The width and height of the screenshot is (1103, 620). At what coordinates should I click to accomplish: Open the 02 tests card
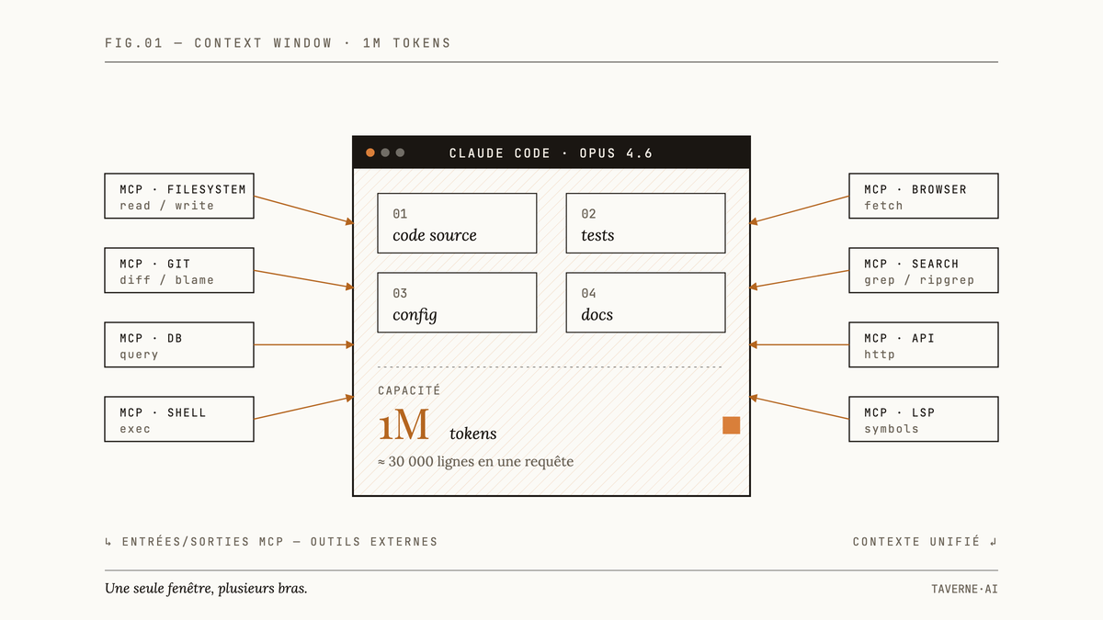pos(645,223)
